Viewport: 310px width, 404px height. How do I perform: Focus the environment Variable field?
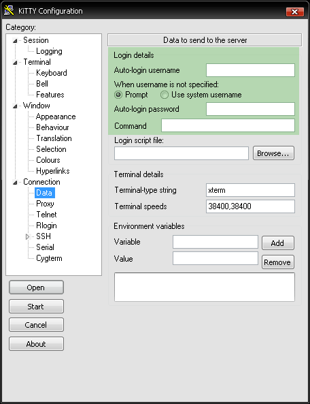click(216, 242)
